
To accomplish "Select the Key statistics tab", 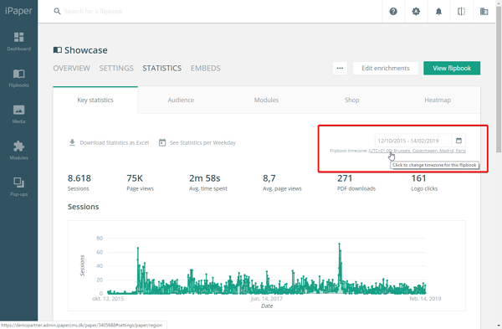I will pos(95,100).
